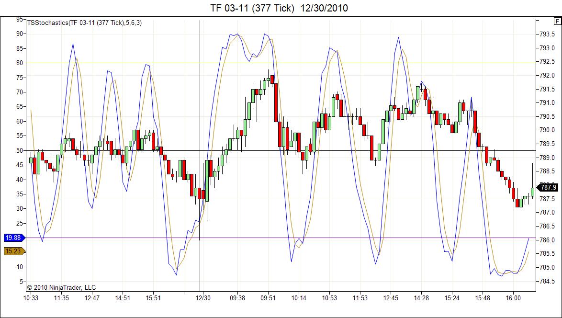This screenshot has width=562, height=318.
Task: Select the TSStochastics indicator label
Action: (84, 23)
